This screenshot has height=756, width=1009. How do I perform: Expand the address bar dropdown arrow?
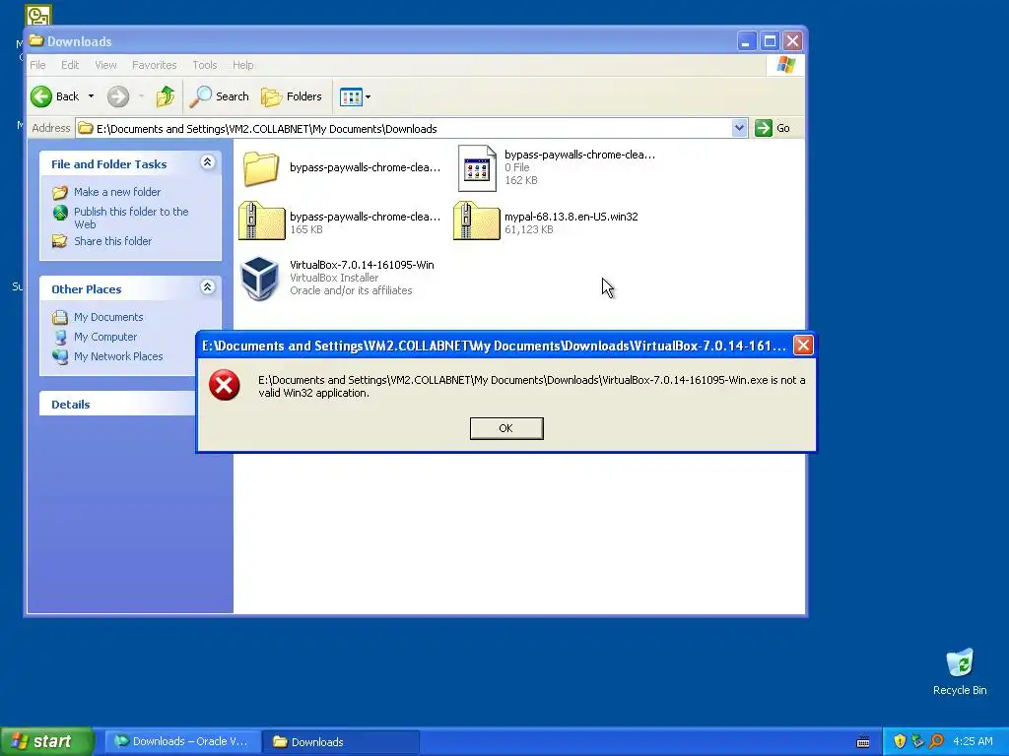[x=739, y=128]
